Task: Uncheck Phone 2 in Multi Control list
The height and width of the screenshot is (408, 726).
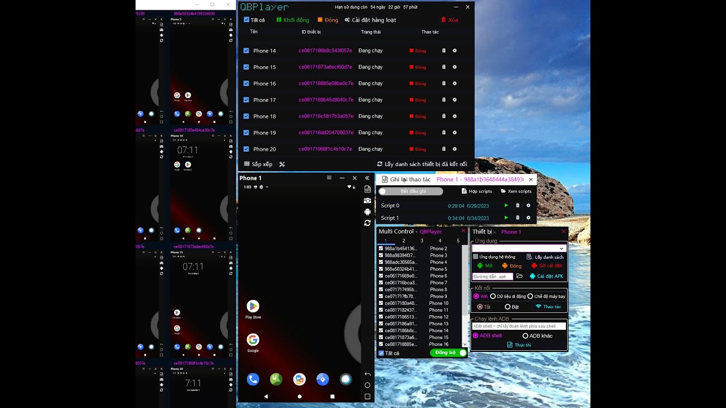Action: click(x=381, y=249)
